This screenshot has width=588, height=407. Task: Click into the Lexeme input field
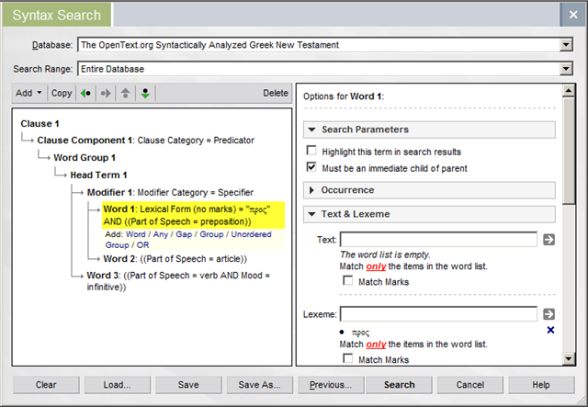(x=437, y=314)
